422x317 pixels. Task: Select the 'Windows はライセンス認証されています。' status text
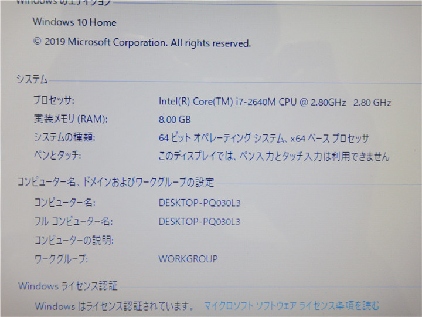point(115,306)
